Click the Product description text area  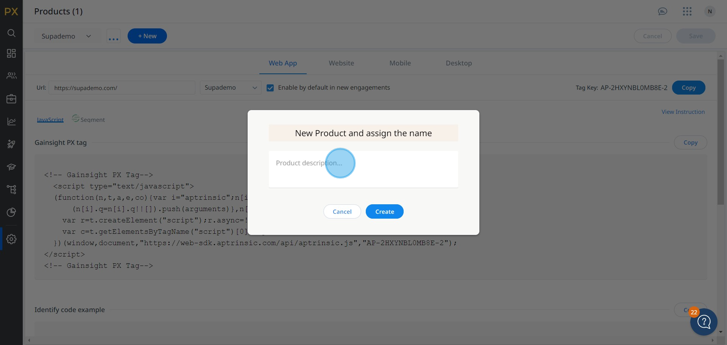tap(363, 169)
